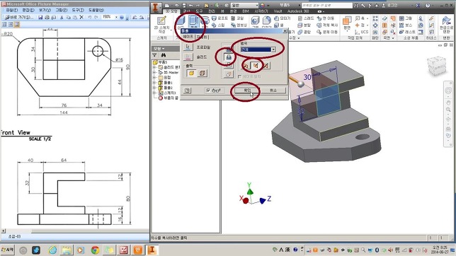Open the Edit menu in Picture Manager
The width and height of the screenshot is (456, 256).
click(28, 10)
